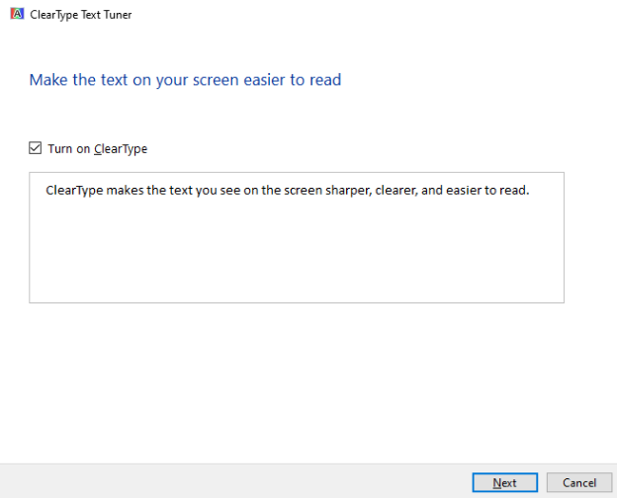Cancel the ClearType tuner wizard
The width and height of the screenshot is (617, 503).
tap(579, 482)
